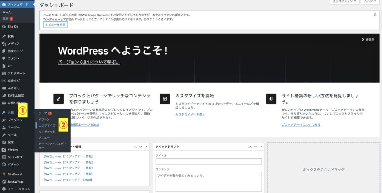Screen dimensions: 382x193
Task: Toggle collapse of SWELL update info panel
Action: (146, 147)
